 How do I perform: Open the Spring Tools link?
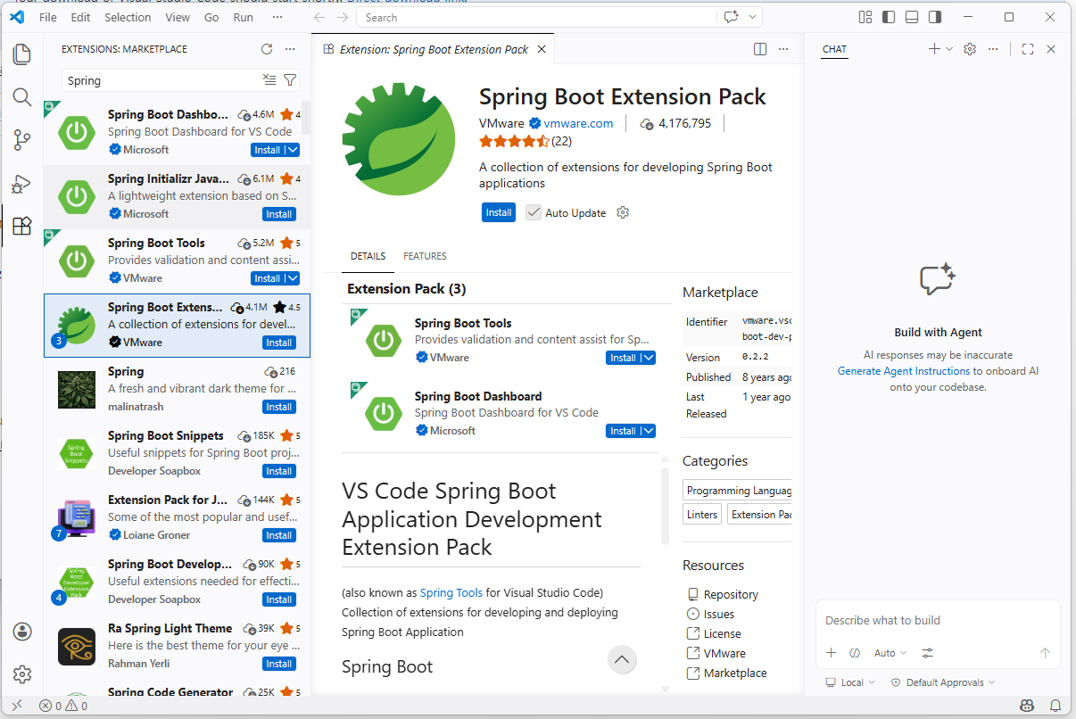451,592
